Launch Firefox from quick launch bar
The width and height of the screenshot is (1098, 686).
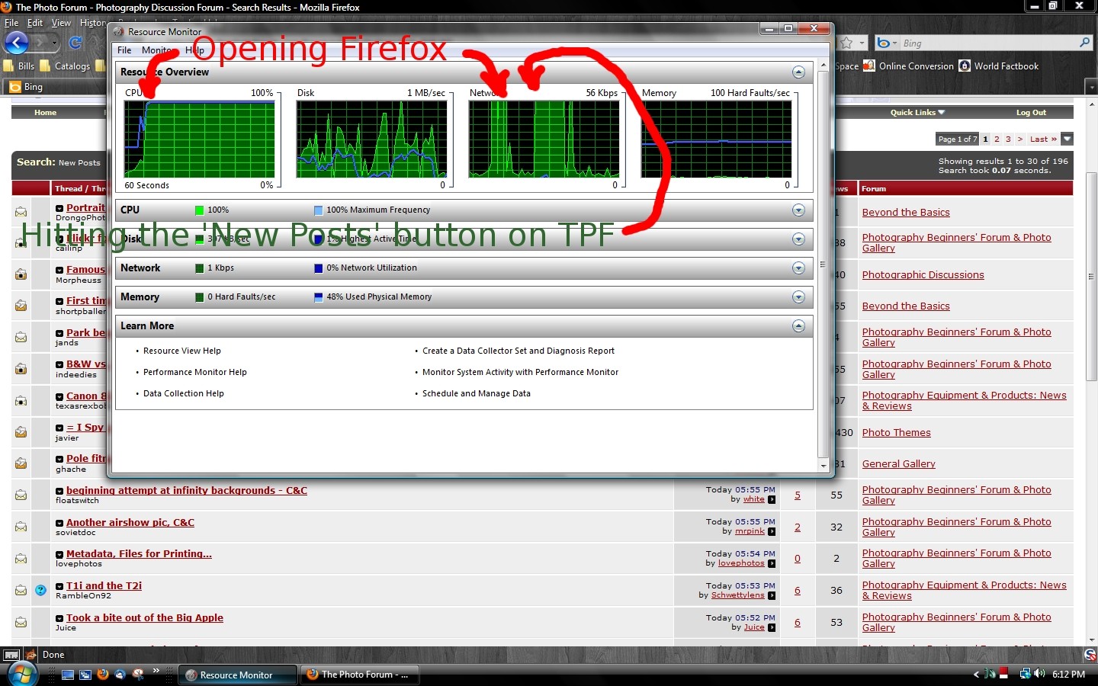(103, 675)
